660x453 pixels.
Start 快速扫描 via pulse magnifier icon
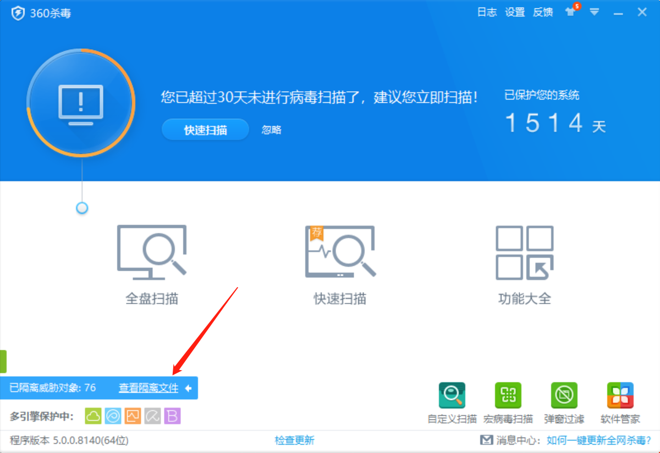(x=340, y=252)
